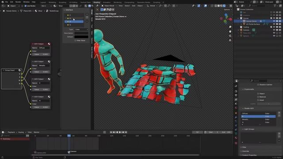Click the Default black color swatch

(81, 37)
